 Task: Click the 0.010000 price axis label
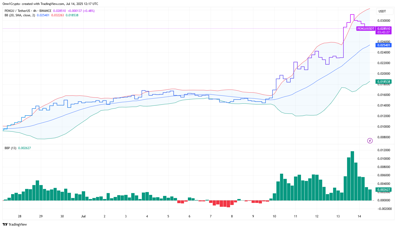(x=384, y=127)
